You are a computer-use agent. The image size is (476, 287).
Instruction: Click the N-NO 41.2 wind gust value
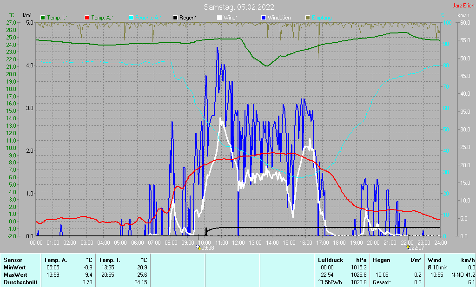pyautogui.click(x=463, y=275)
